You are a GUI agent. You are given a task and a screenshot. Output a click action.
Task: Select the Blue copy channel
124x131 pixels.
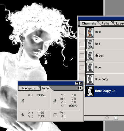tap(105, 79)
